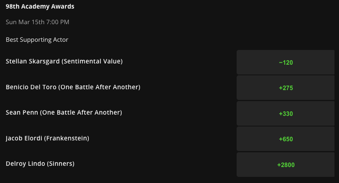This screenshot has width=339, height=183.
Task: Click the Jacob Elordi name
Action: 24,138
